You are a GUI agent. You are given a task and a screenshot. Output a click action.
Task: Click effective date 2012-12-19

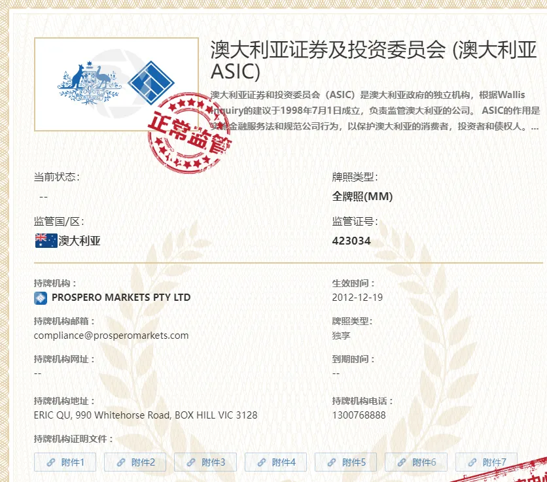357,298
